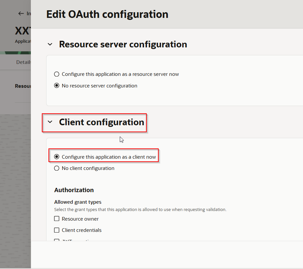Click the grant types help description text
Image resolution: width=303 pixels, height=269 pixels.
click(140, 210)
